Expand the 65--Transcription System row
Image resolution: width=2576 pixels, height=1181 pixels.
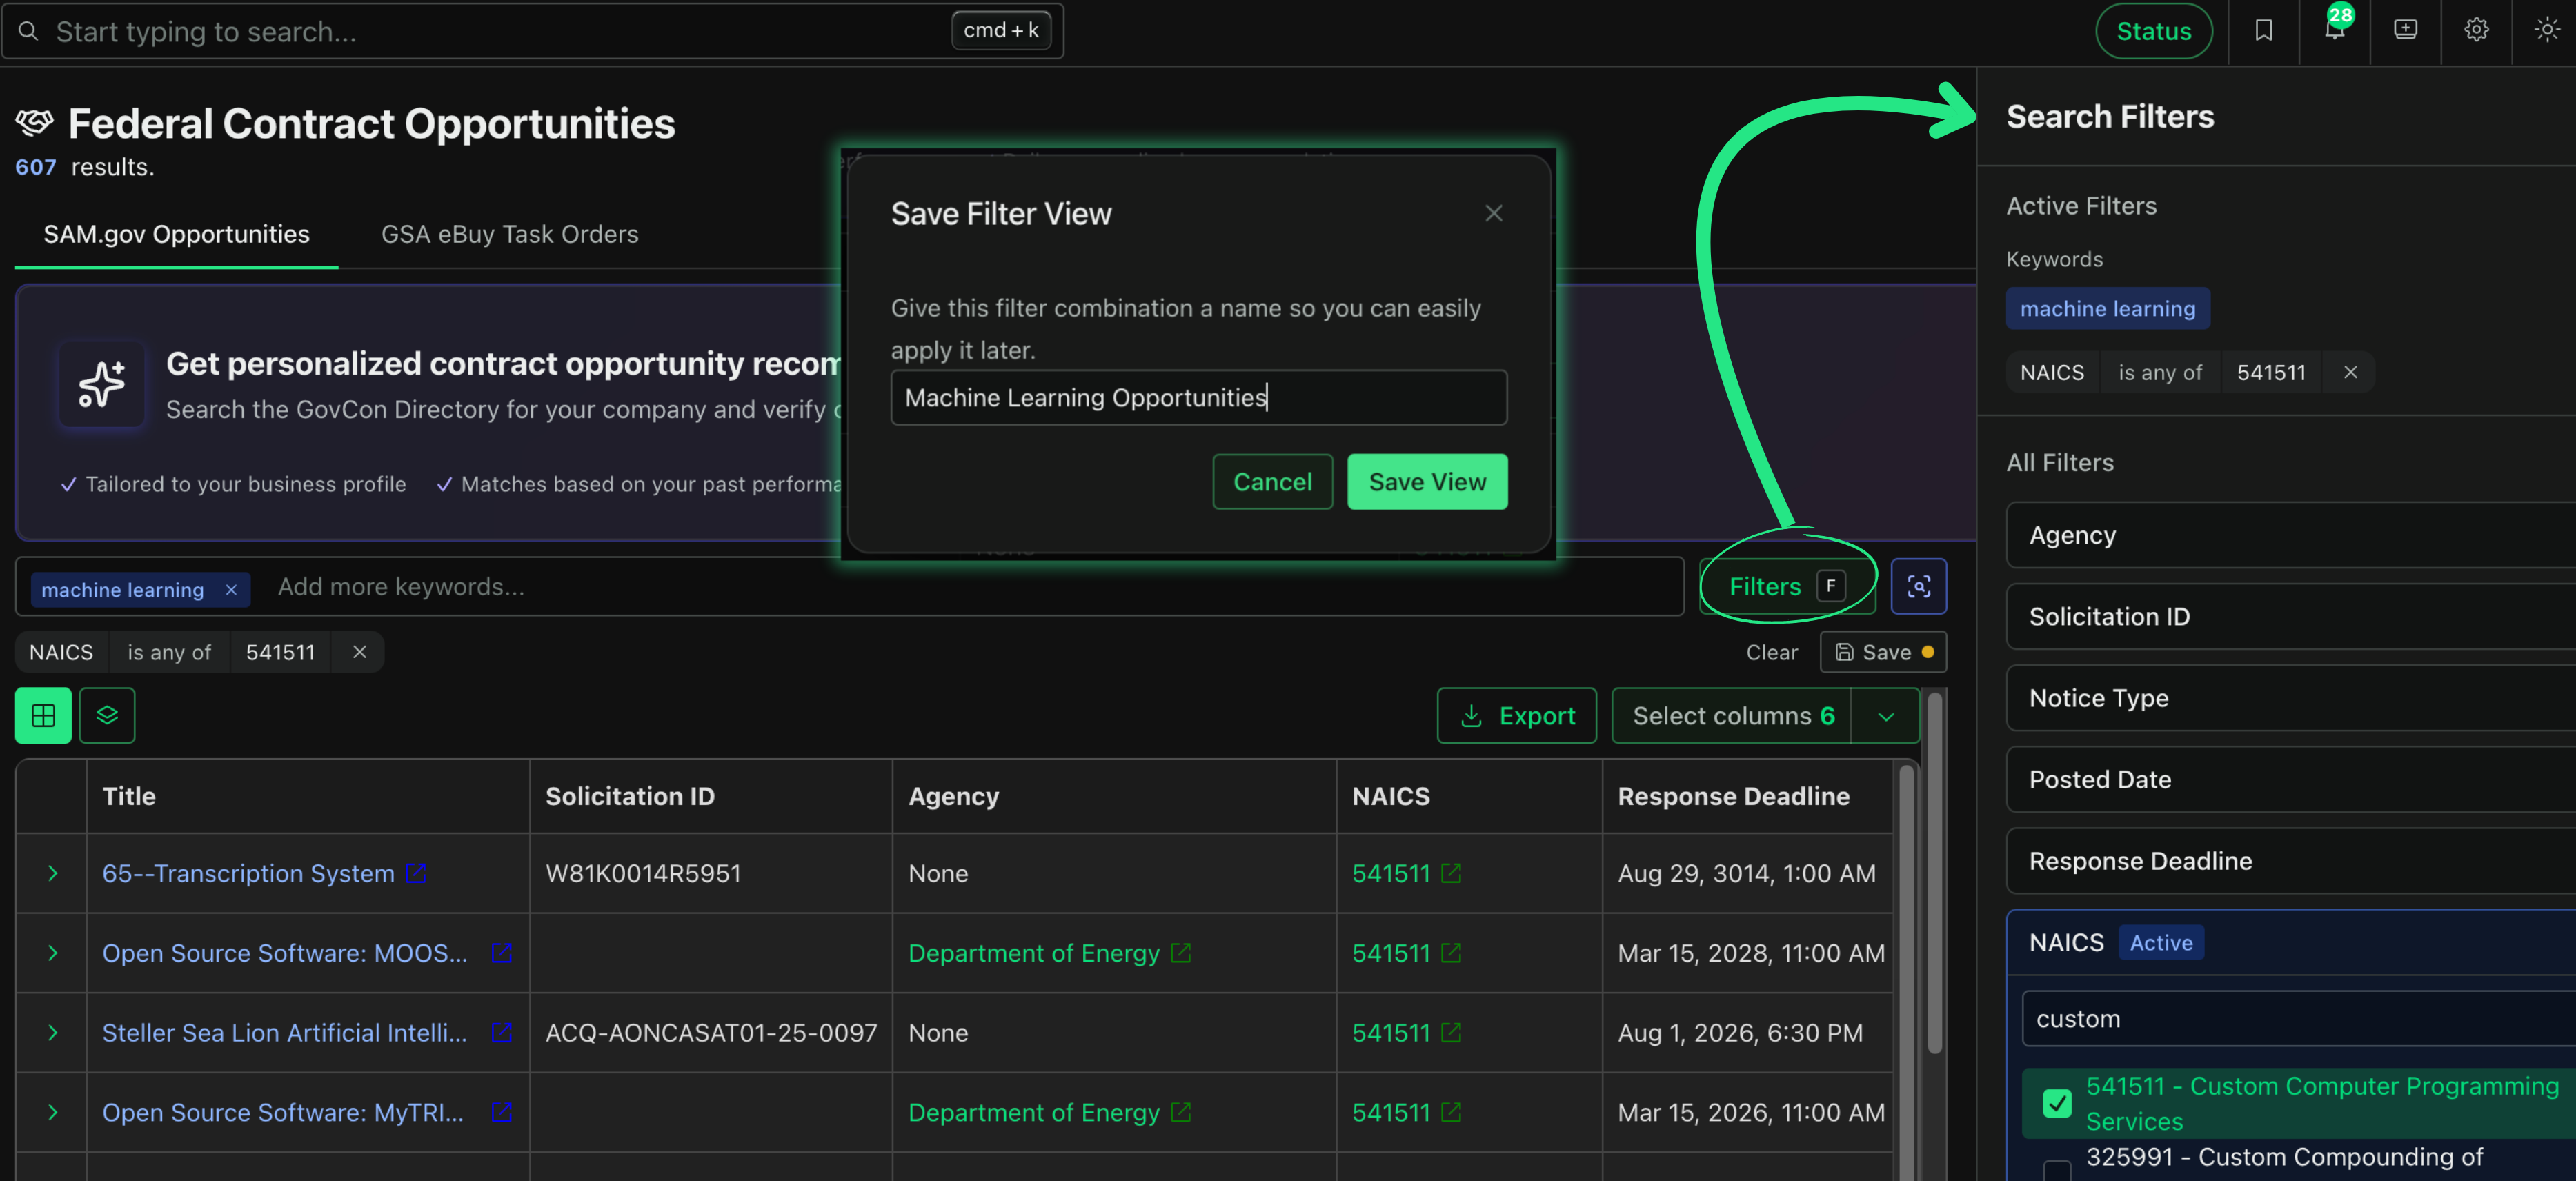(52, 873)
